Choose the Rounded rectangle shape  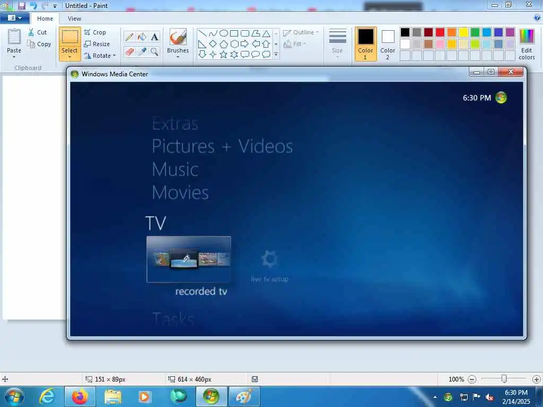pyautogui.click(x=245, y=33)
